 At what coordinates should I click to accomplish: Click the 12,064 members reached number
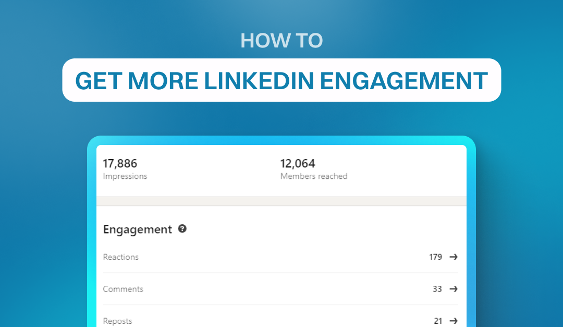coord(298,164)
